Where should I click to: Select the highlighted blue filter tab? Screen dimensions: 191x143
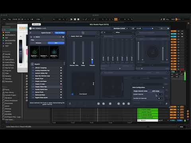(x=56, y=43)
